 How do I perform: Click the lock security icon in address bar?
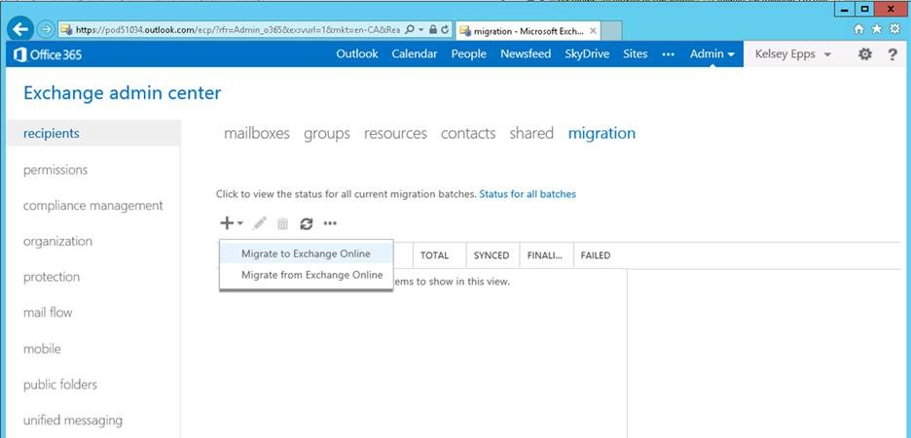pyautogui.click(x=433, y=29)
